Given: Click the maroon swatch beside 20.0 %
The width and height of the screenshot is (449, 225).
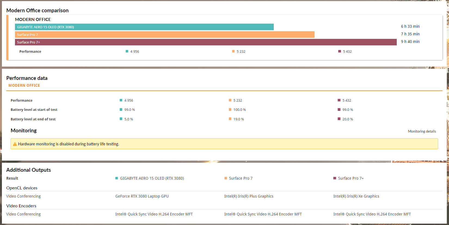Looking at the screenshot, I should [339, 119].
